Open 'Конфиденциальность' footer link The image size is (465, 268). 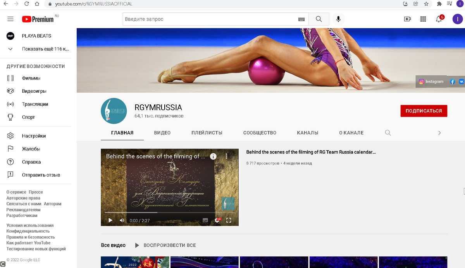click(28, 231)
